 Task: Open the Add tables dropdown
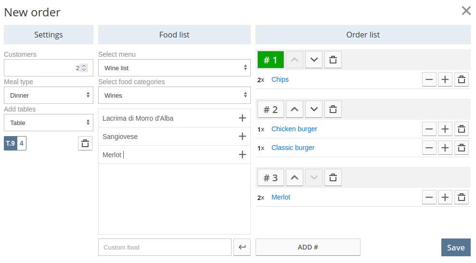tap(49, 123)
